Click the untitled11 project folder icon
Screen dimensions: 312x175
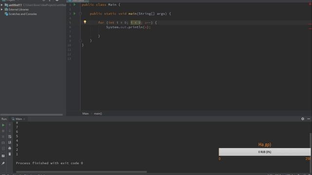coord(6,5)
